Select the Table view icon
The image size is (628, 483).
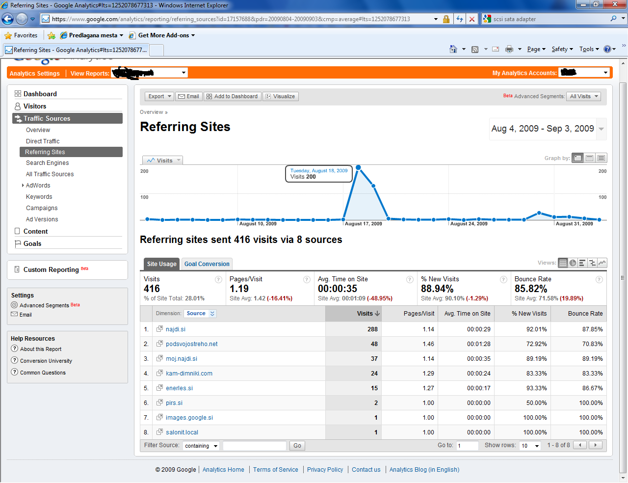(563, 263)
